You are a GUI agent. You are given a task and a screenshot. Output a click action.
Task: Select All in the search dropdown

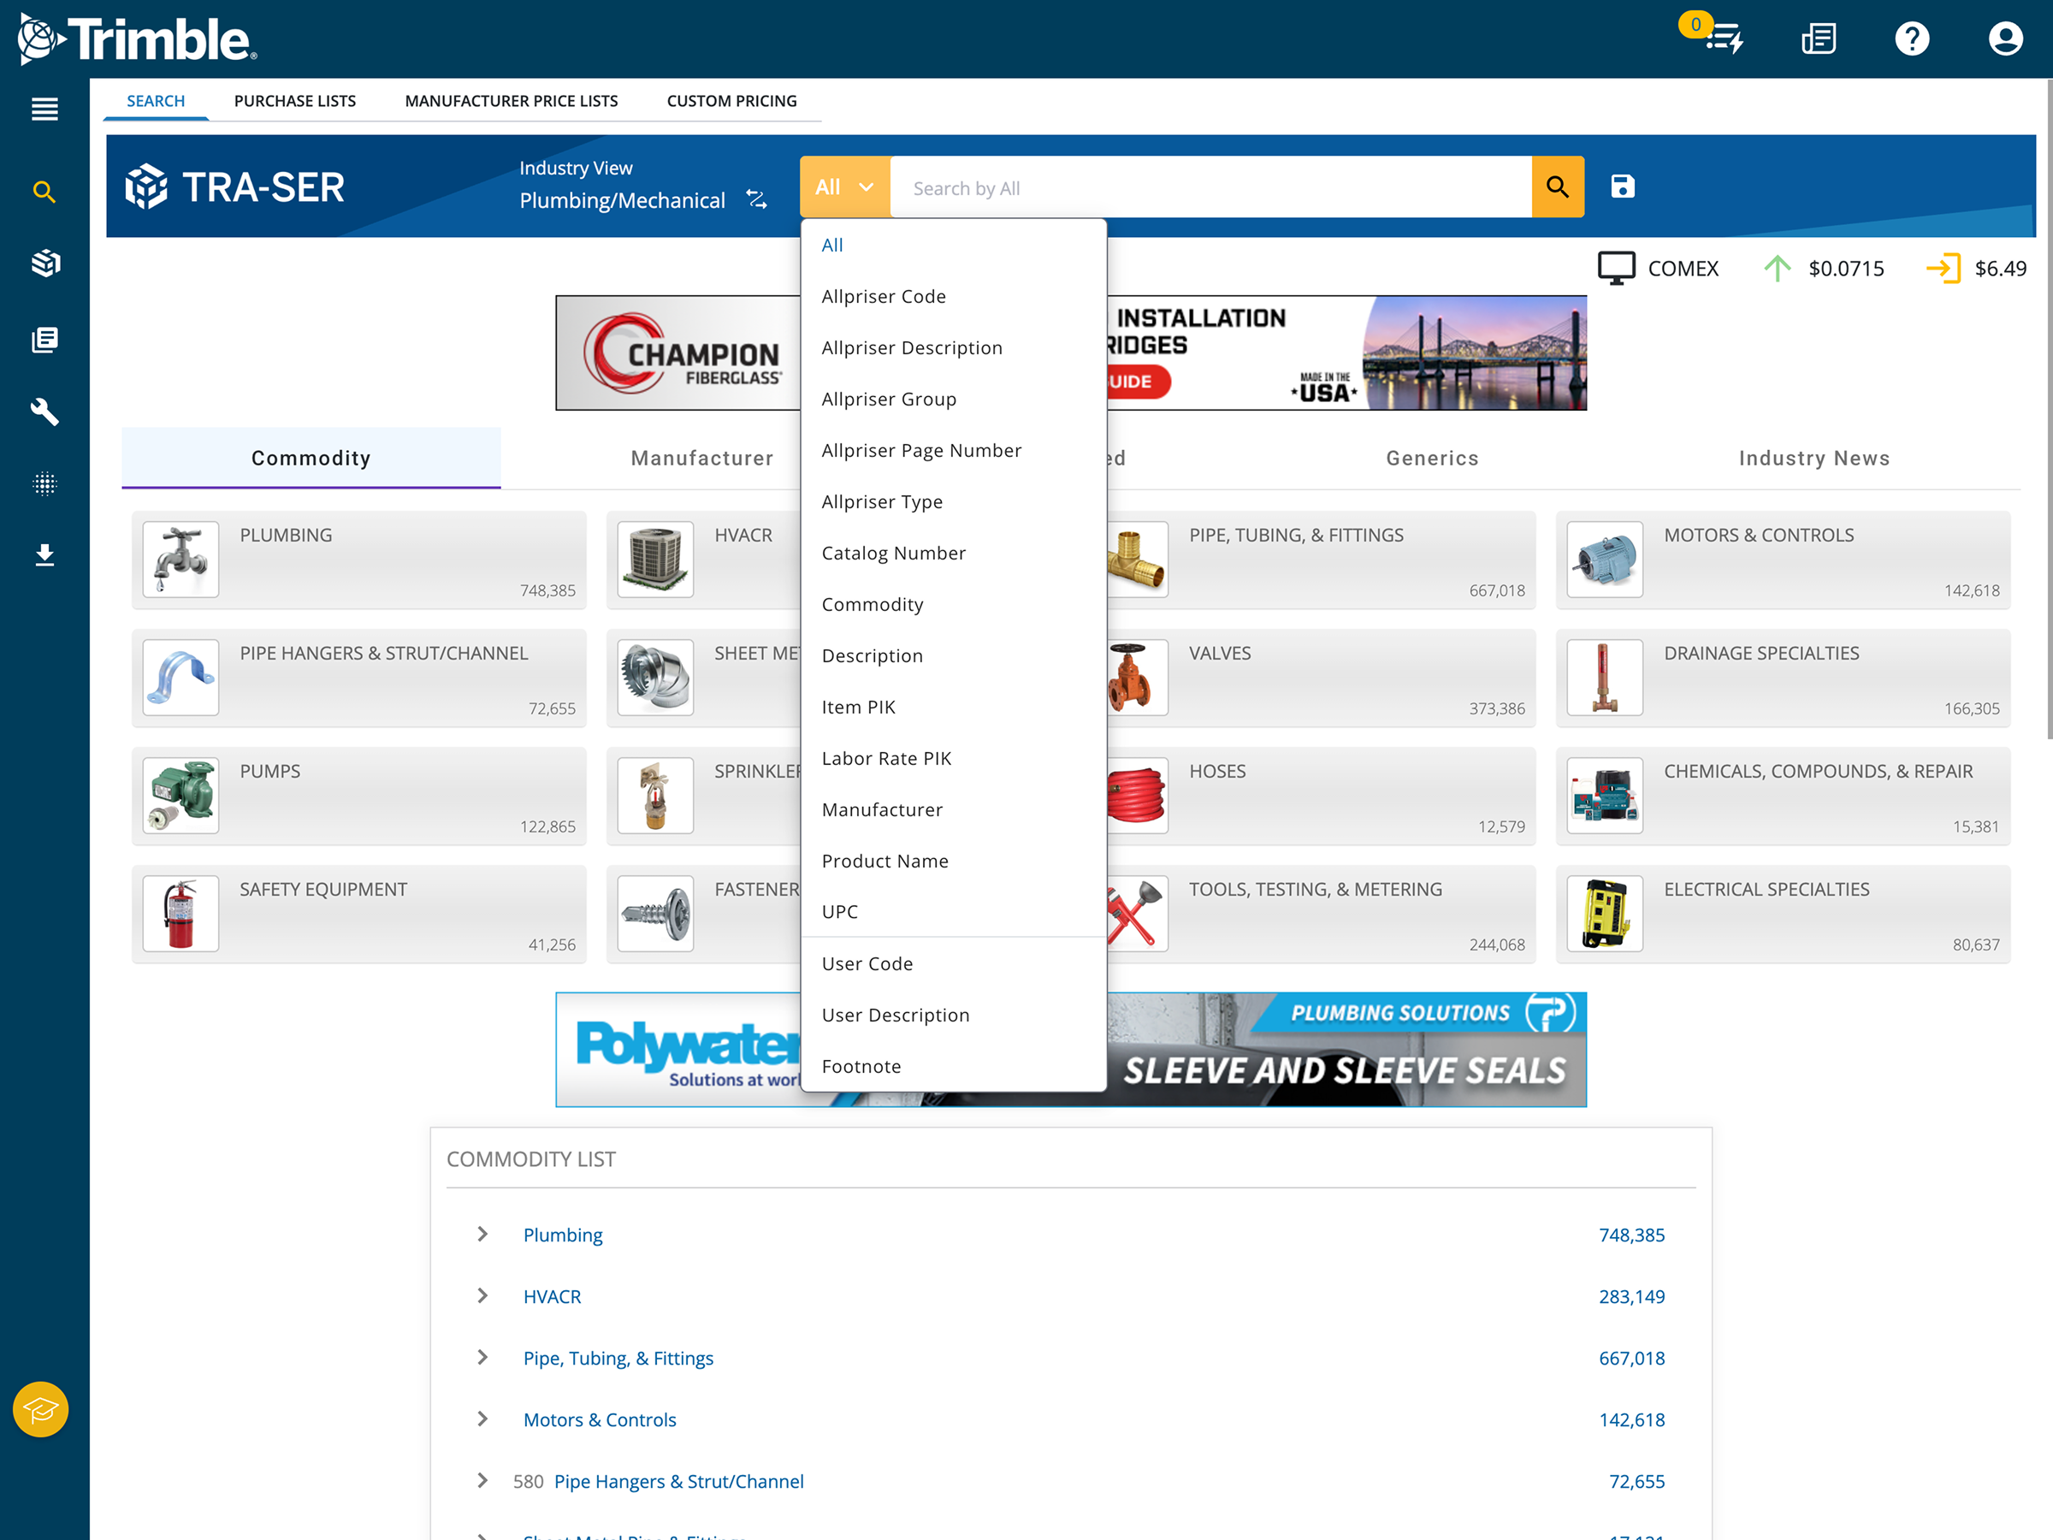click(x=953, y=245)
